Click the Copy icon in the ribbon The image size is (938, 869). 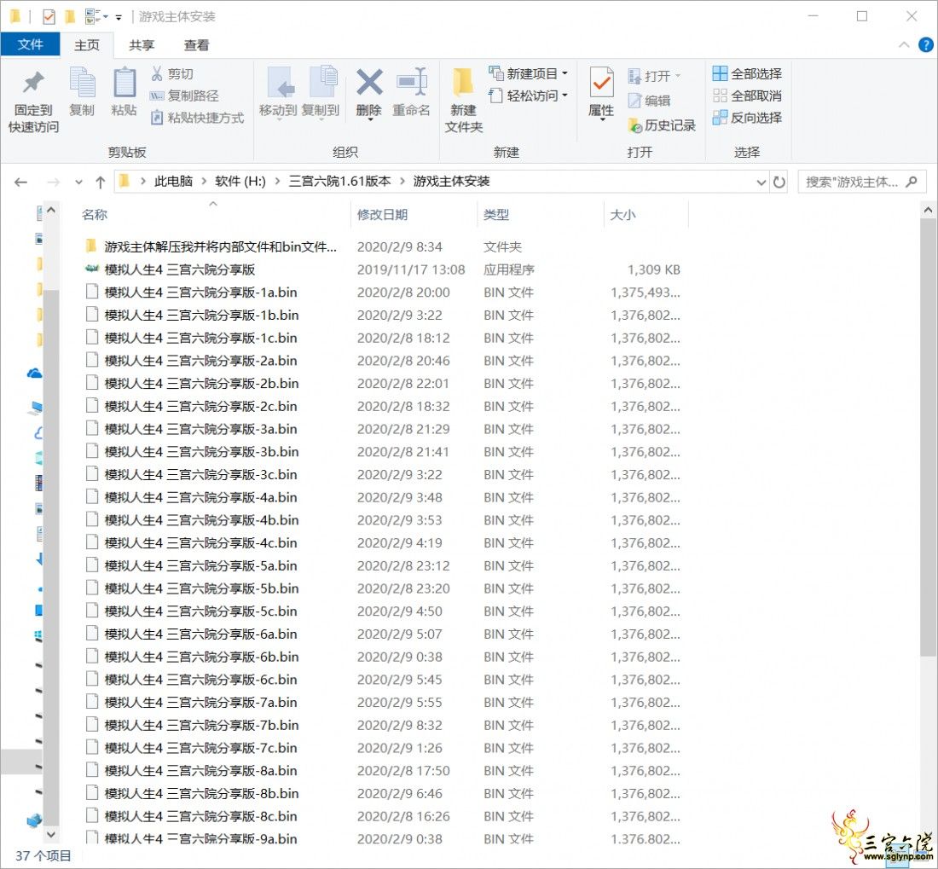(82, 83)
